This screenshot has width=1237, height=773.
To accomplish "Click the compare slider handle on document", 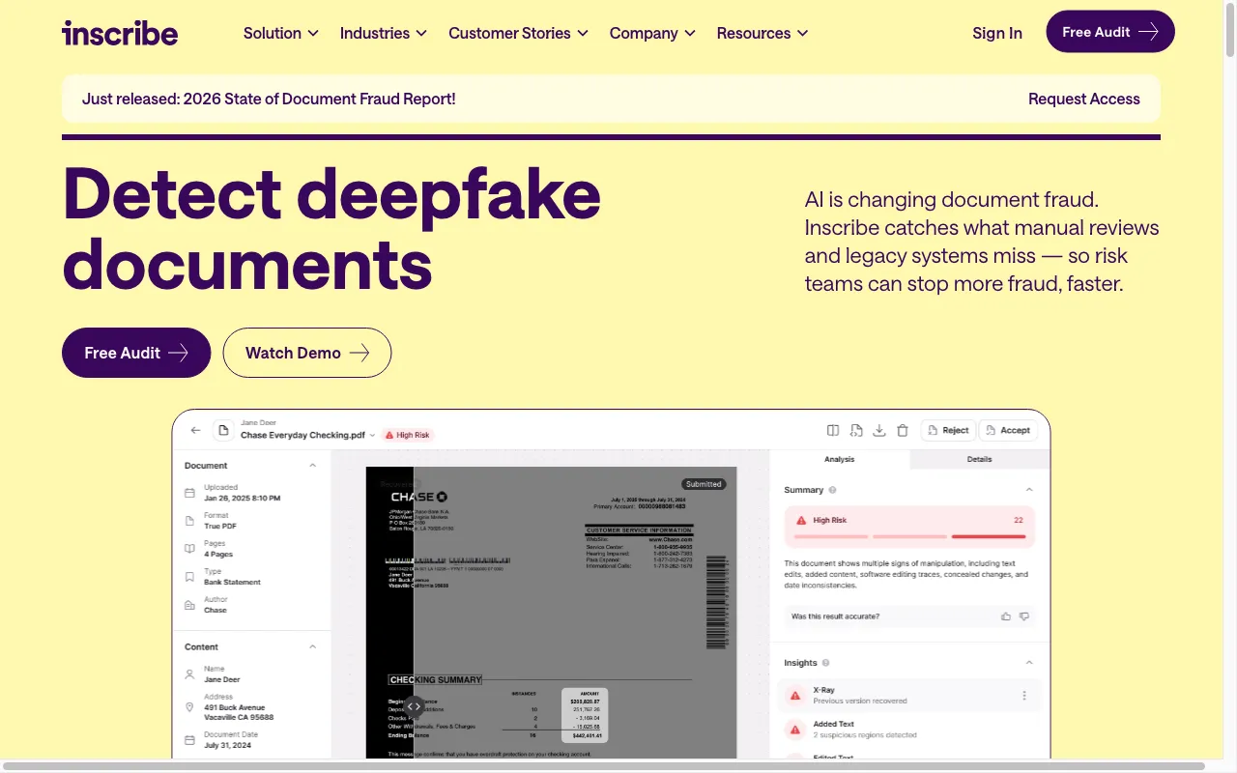I will coord(414,706).
